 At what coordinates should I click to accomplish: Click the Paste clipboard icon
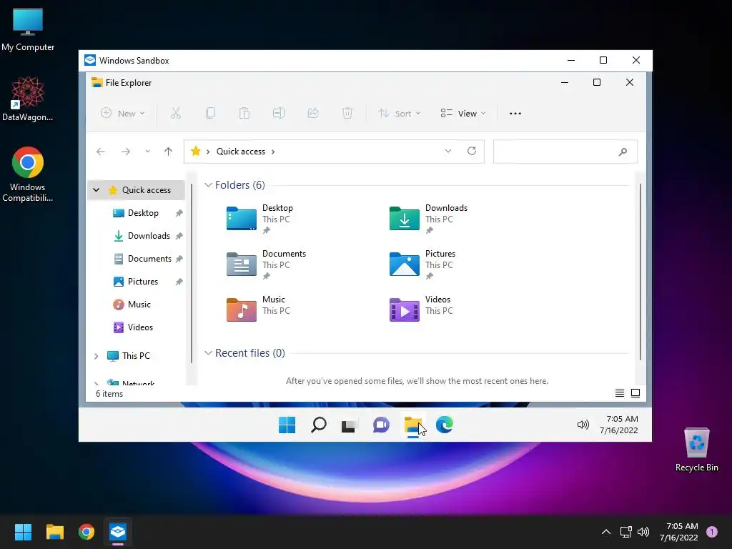click(x=244, y=113)
